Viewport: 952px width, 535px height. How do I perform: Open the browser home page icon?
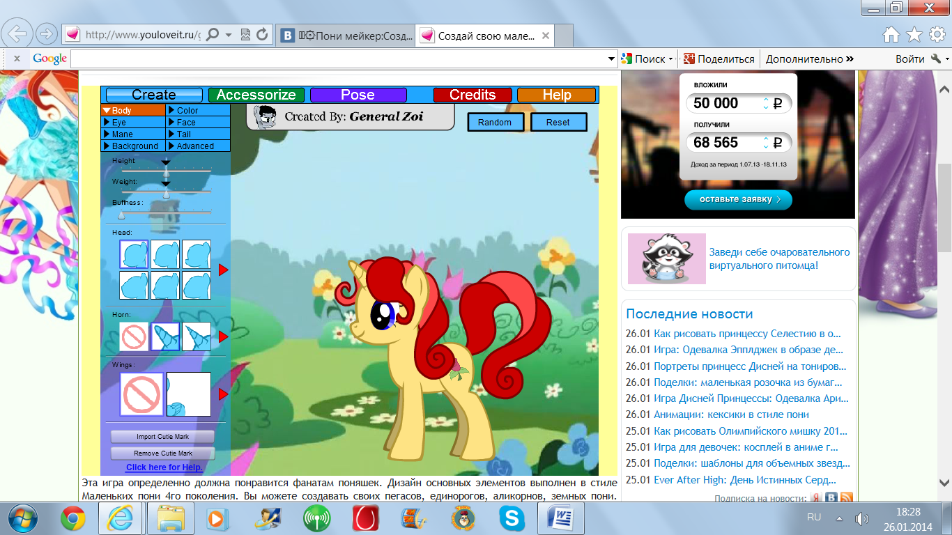(891, 34)
